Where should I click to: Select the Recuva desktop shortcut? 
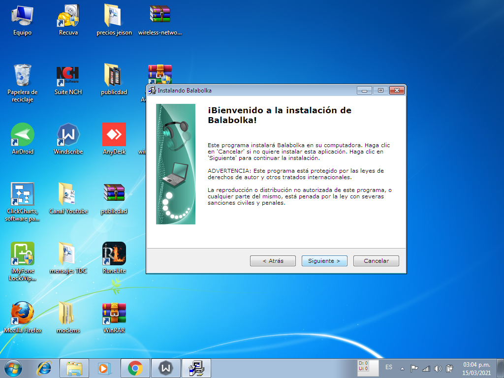68,20
